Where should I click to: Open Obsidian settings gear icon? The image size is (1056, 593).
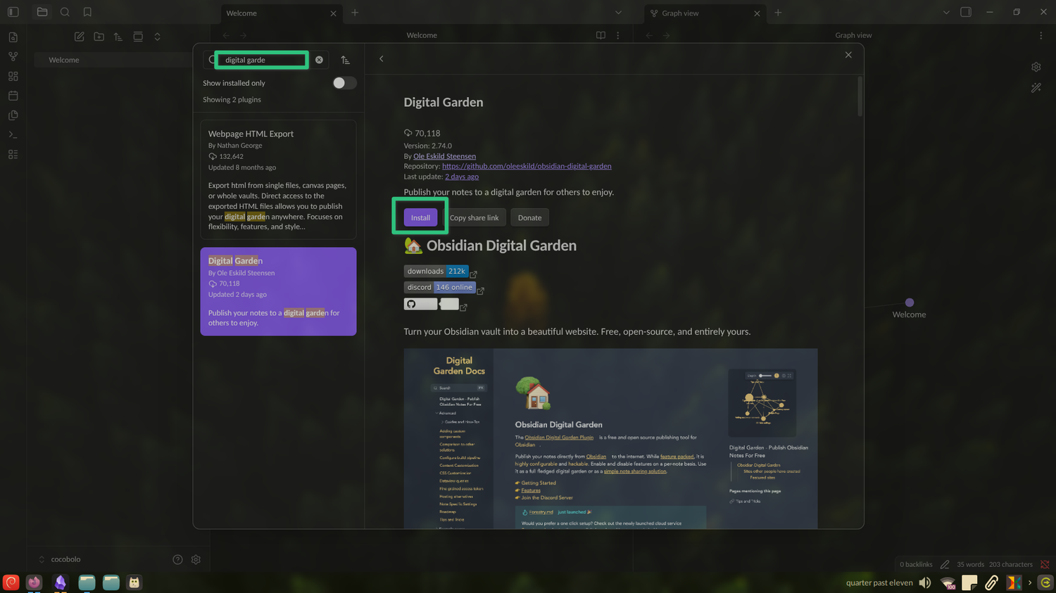tap(196, 559)
